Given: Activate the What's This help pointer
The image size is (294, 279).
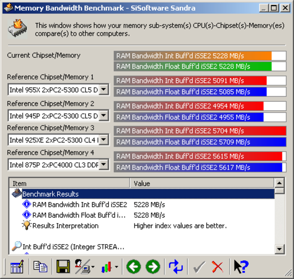Looking at the screenshot, I should [241, 266].
